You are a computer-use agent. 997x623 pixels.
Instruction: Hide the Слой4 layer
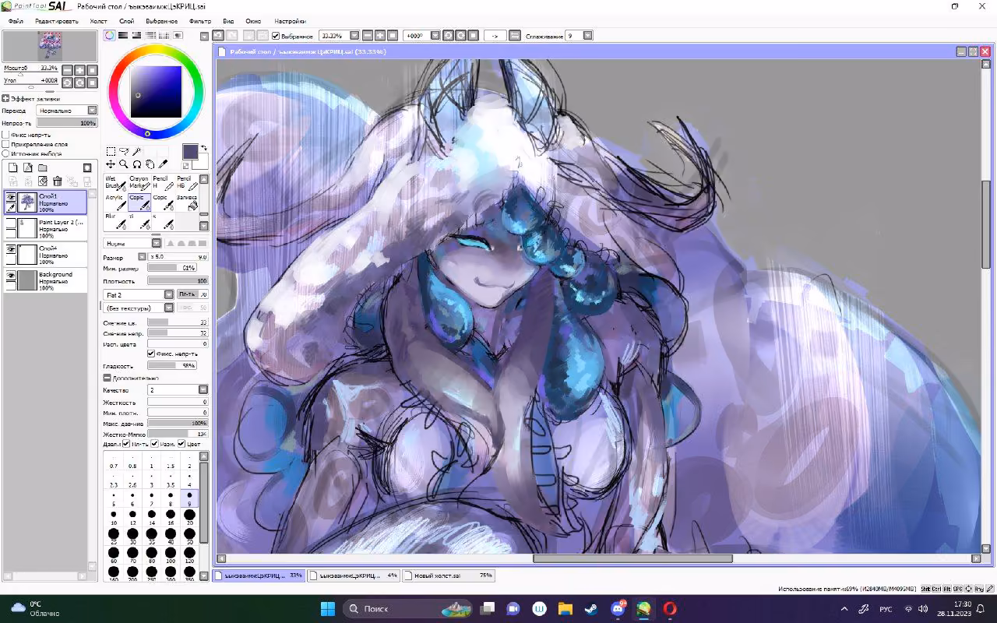click(x=11, y=249)
